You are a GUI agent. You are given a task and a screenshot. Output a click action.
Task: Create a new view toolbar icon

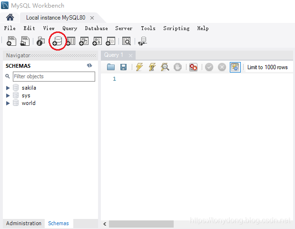(x=84, y=41)
